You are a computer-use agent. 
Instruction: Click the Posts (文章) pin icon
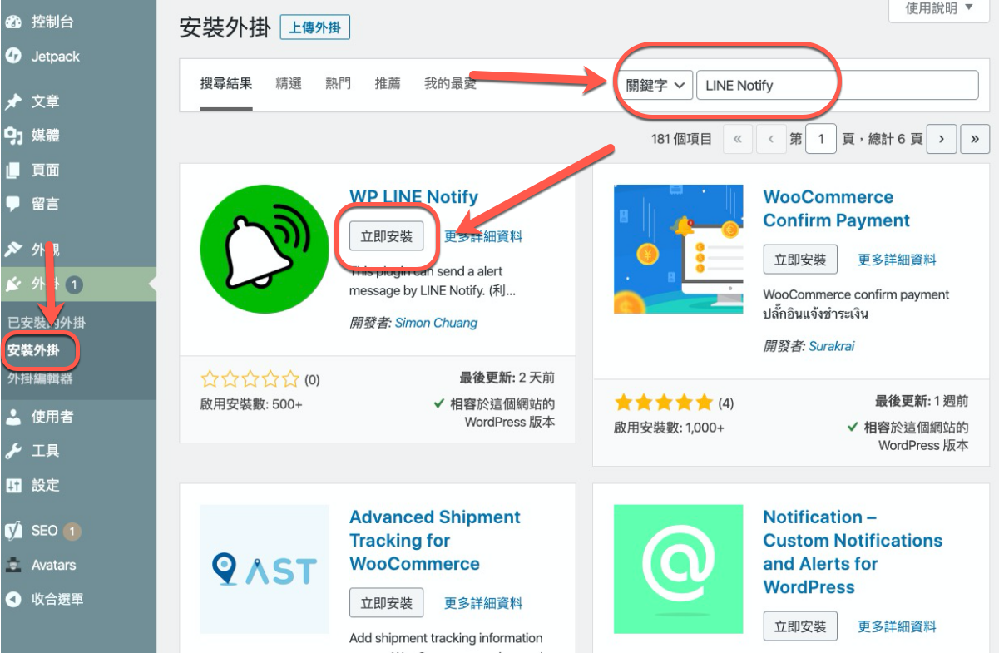click(x=13, y=101)
